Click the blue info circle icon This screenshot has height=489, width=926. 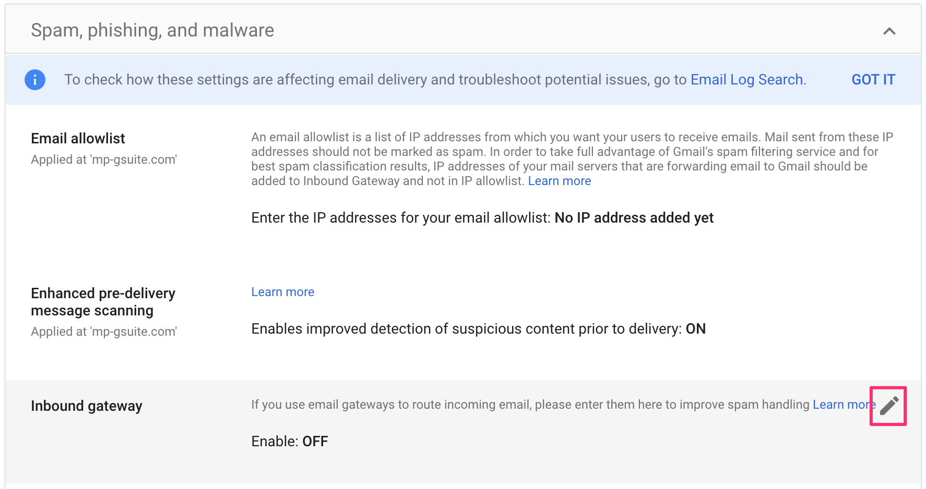tap(35, 80)
